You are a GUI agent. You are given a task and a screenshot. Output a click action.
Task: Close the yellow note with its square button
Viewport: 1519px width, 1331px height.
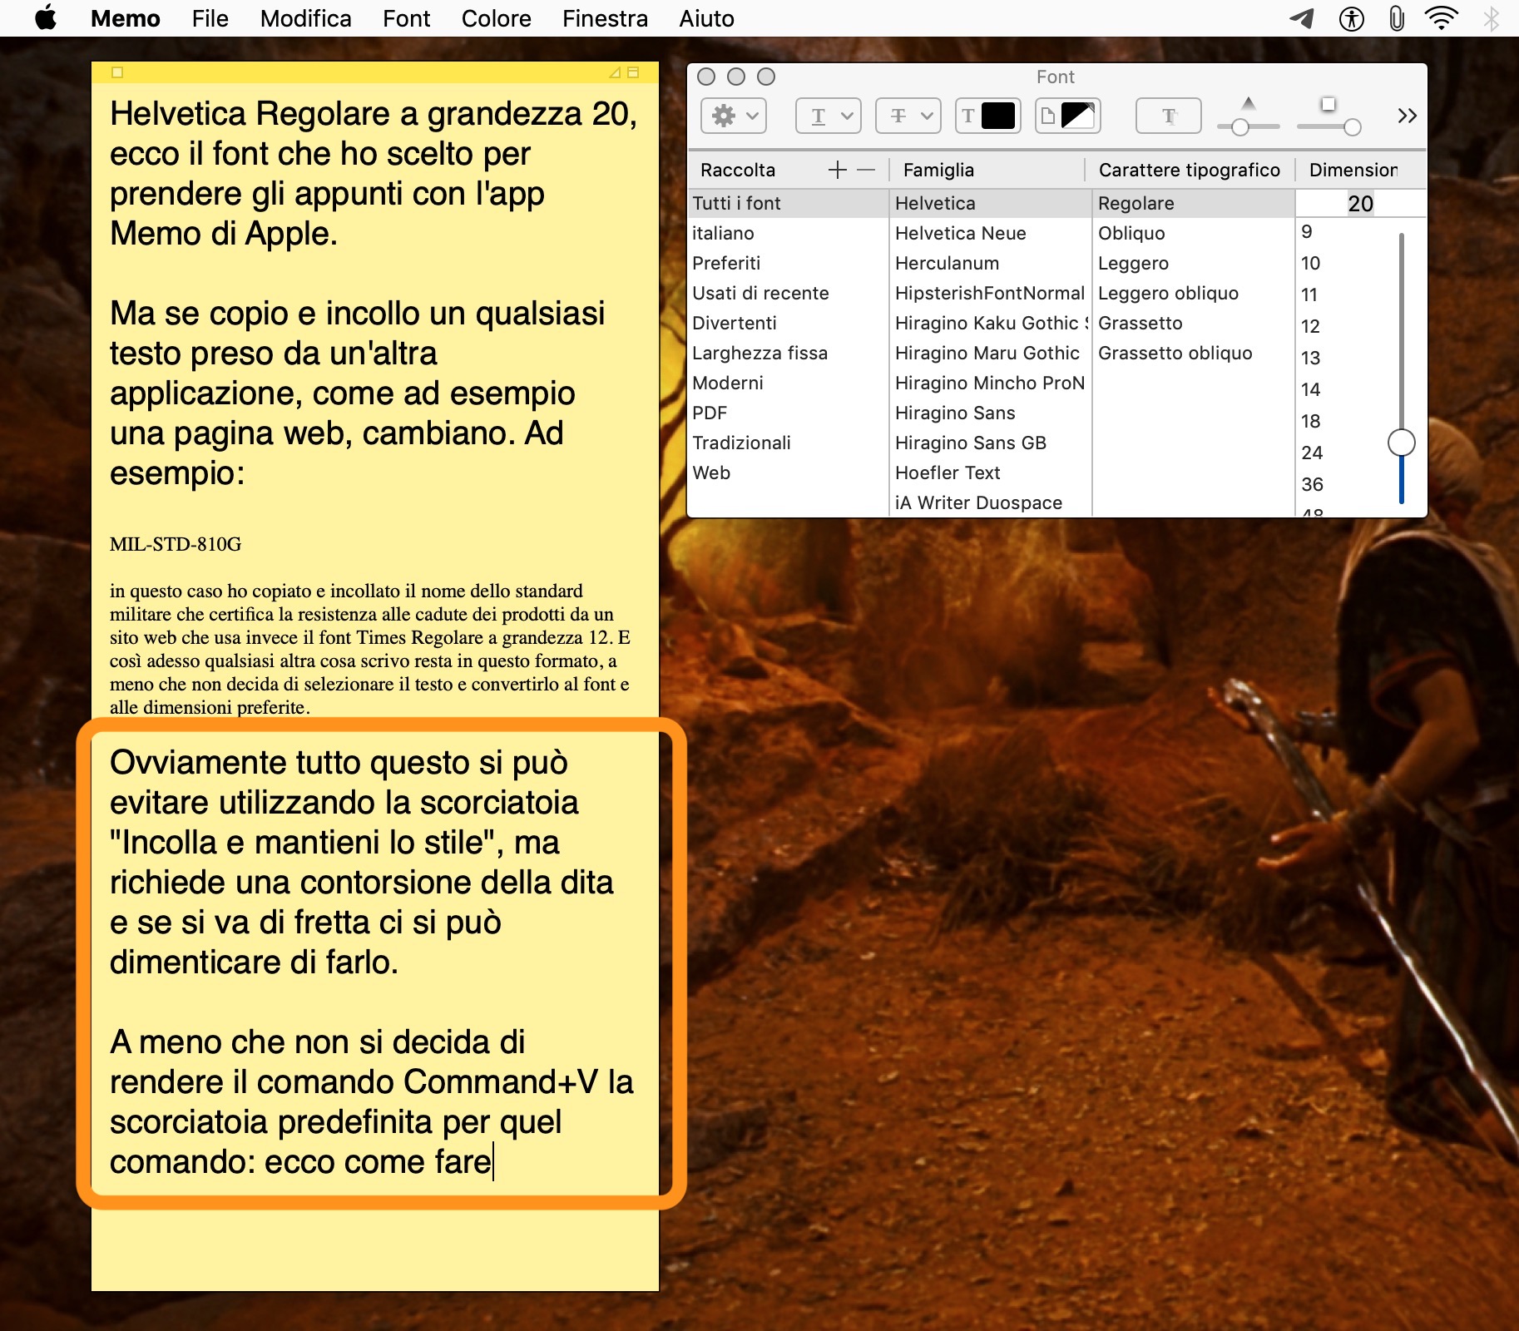point(117,72)
